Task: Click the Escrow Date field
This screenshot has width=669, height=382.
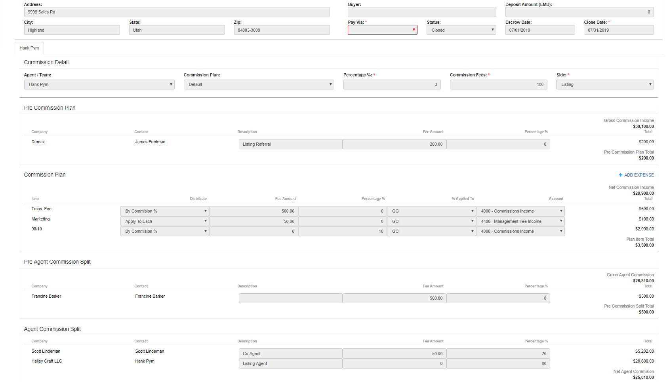Action: (540, 30)
